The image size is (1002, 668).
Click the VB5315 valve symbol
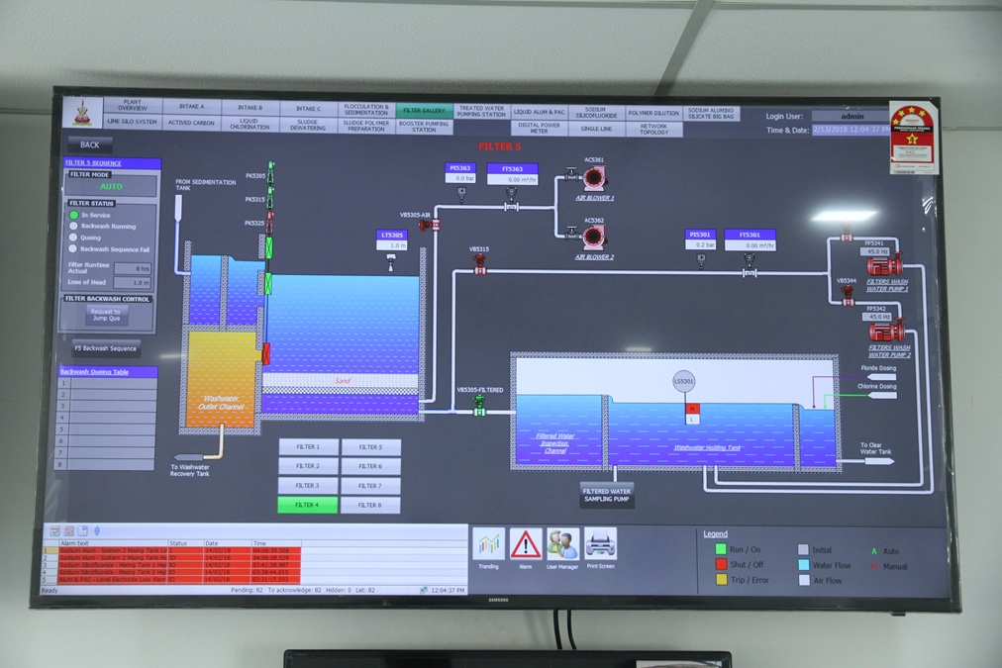pos(480,264)
